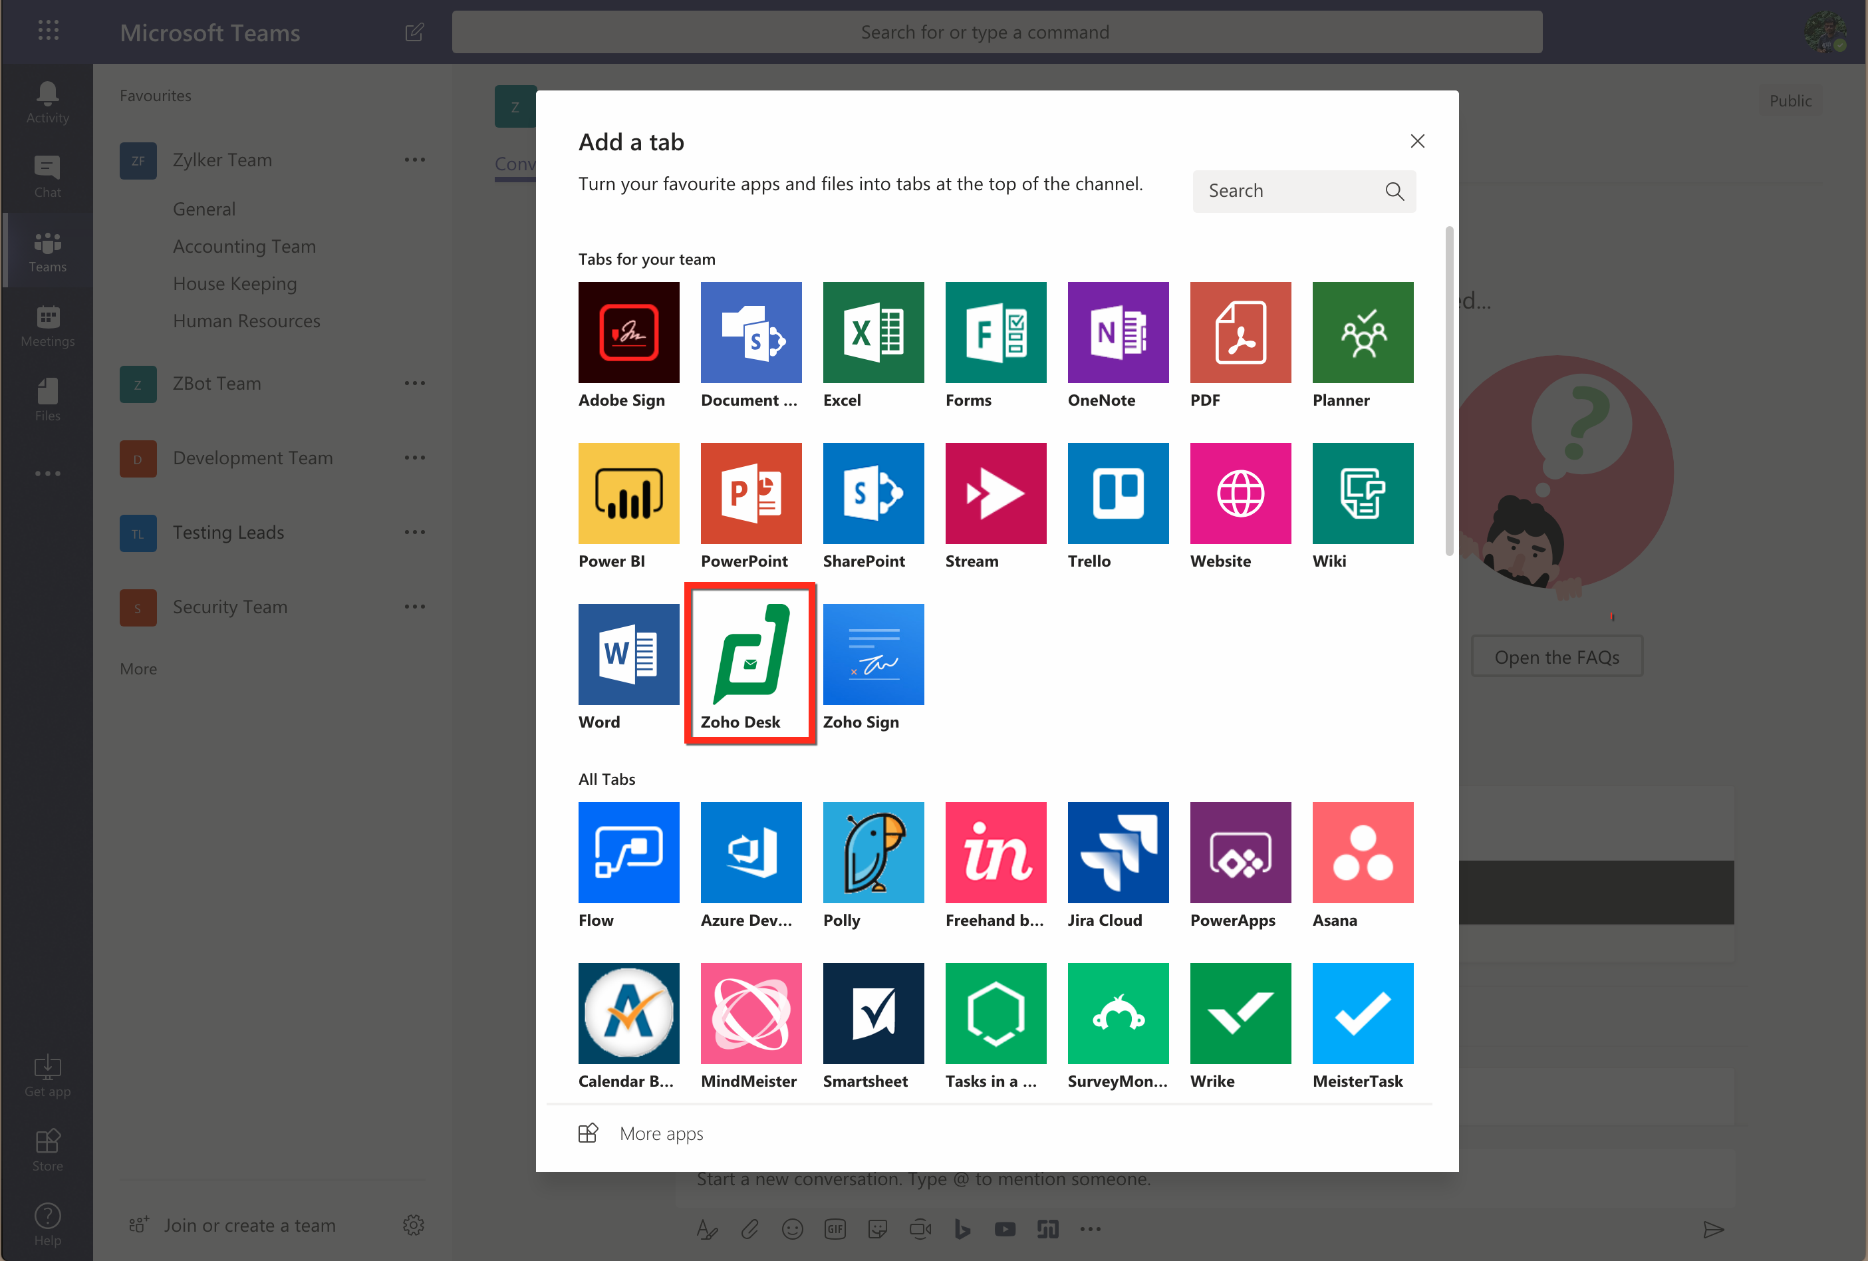This screenshot has width=1868, height=1261.
Task: Open Zylker Team more options menu
Action: coord(415,160)
